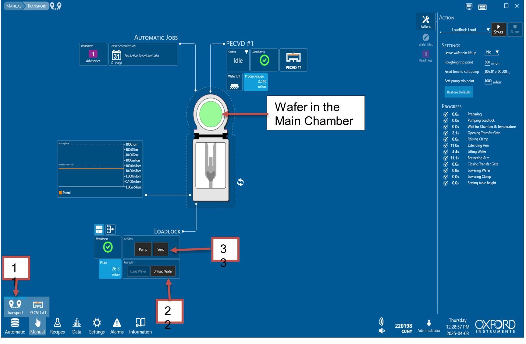Image resolution: width=526 pixels, height=344 pixels.
Task: Switch to Automatic mode
Action: (15, 326)
